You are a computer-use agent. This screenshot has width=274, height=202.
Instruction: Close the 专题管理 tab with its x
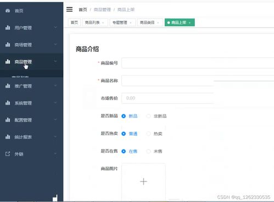tap(131, 23)
